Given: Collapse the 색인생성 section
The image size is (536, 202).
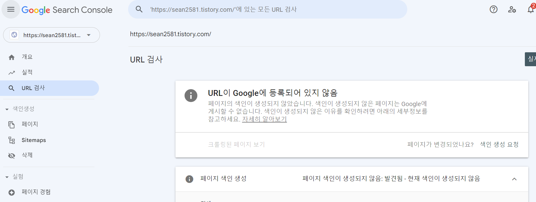Looking at the screenshot, I should 20,109.
